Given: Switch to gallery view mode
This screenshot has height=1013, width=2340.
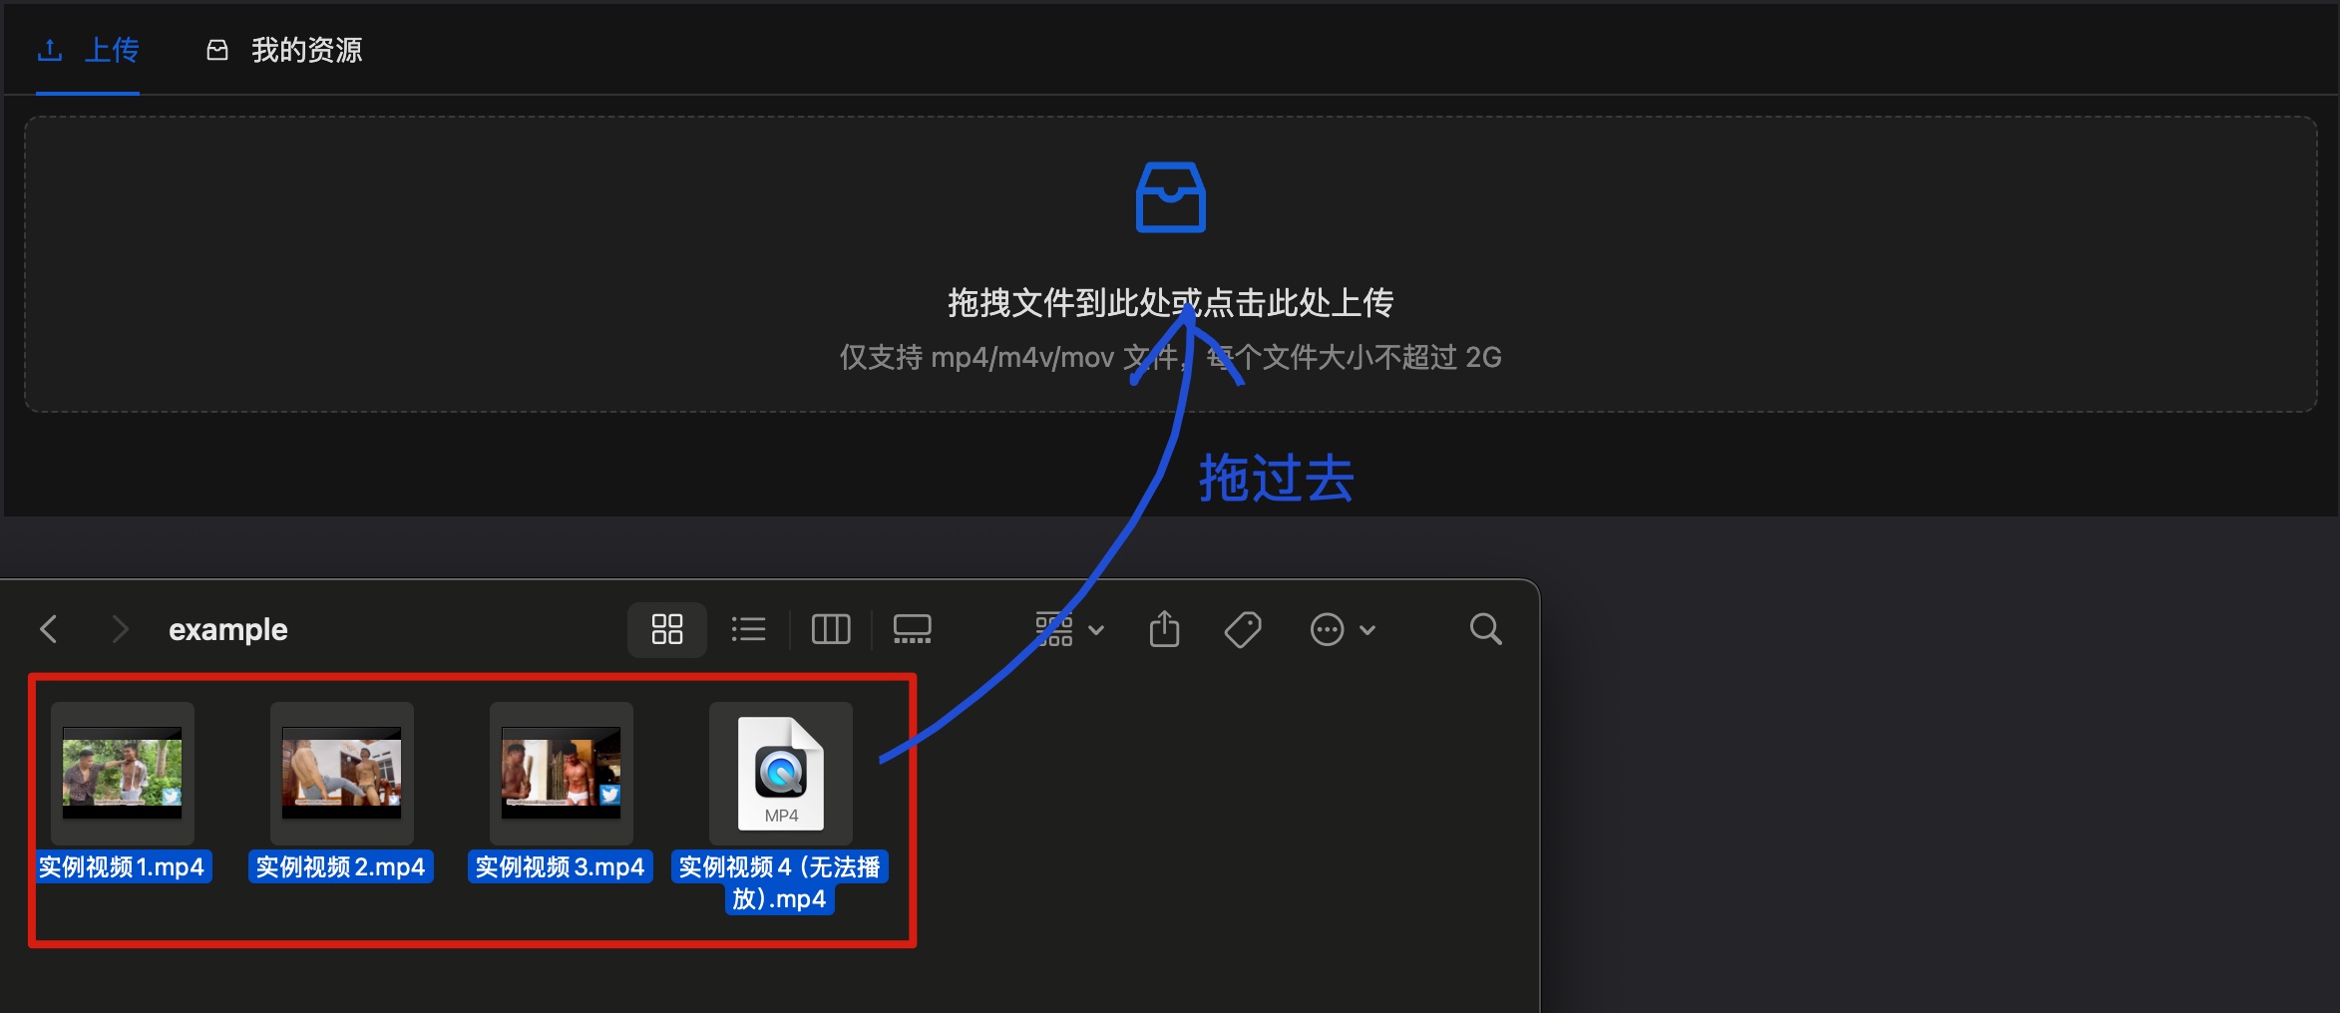Looking at the screenshot, I should tap(912, 629).
